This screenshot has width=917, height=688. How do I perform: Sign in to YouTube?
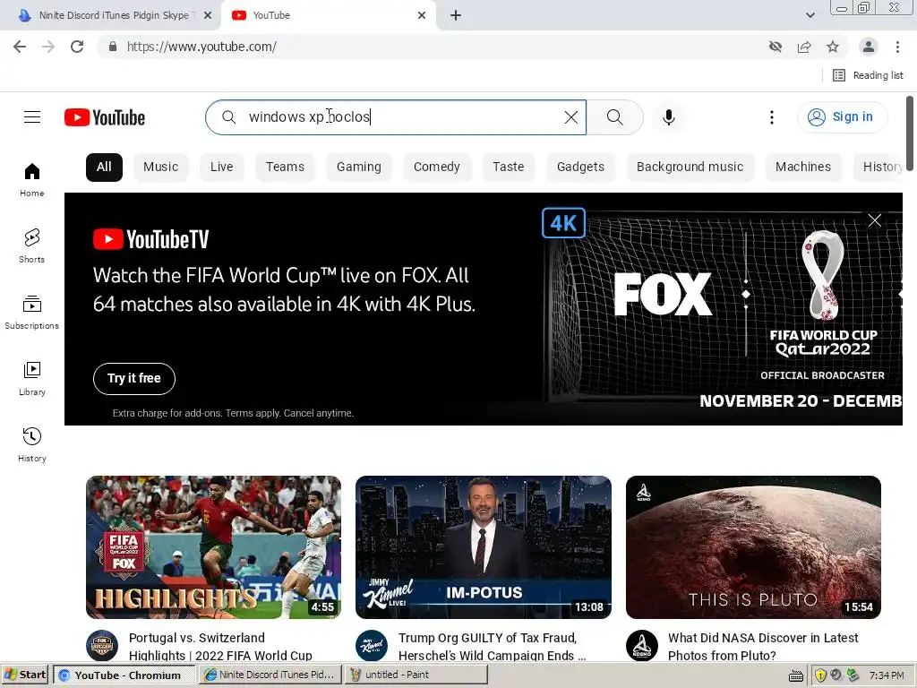click(x=842, y=117)
